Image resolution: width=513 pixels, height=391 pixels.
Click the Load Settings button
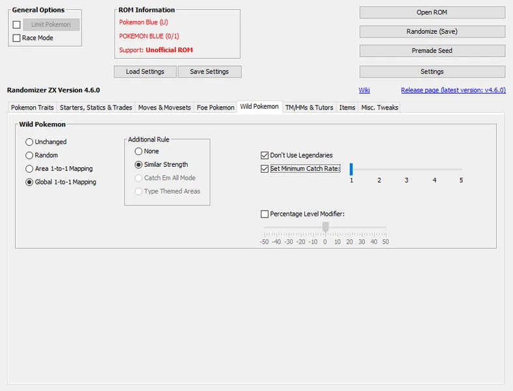[x=145, y=72]
